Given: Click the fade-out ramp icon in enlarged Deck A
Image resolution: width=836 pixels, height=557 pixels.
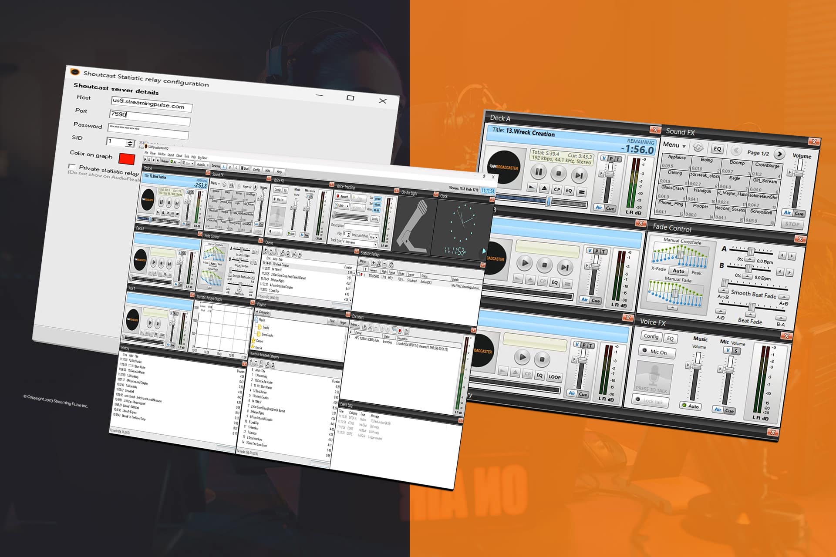Looking at the screenshot, I should [532, 187].
